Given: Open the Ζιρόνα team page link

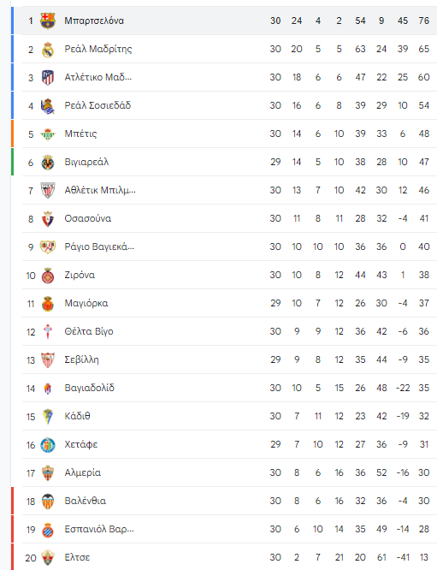Looking at the screenshot, I should (x=80, y=275).
